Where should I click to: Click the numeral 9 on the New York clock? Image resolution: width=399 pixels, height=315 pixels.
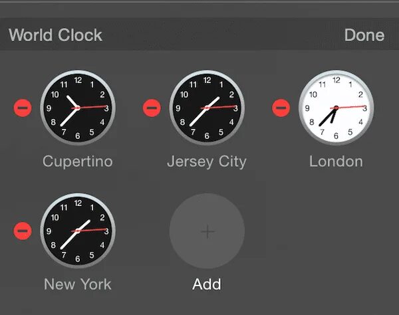[49, 231]
